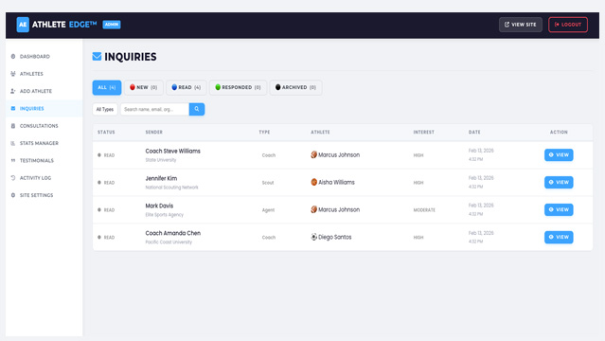
Task: Open Stats Manager in the sidebar
Action: [44, 143]
